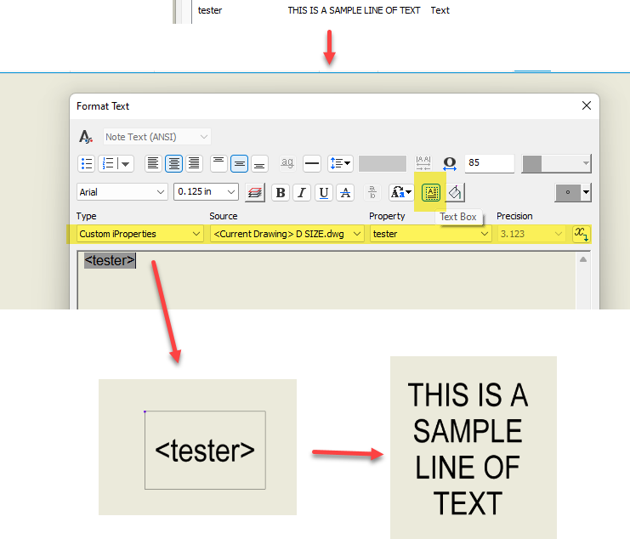Toggle middle vertical justification
This screenshot has width=630, height=539.
[239, 163]
